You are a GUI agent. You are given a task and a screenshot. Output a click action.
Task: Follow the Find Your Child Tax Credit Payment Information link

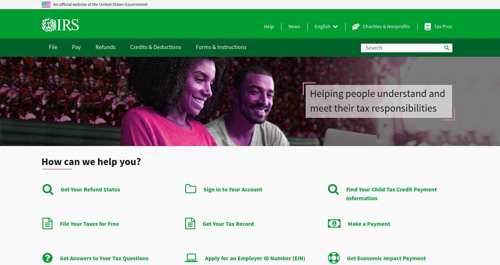pyautogui.click(x=391, y=194)
